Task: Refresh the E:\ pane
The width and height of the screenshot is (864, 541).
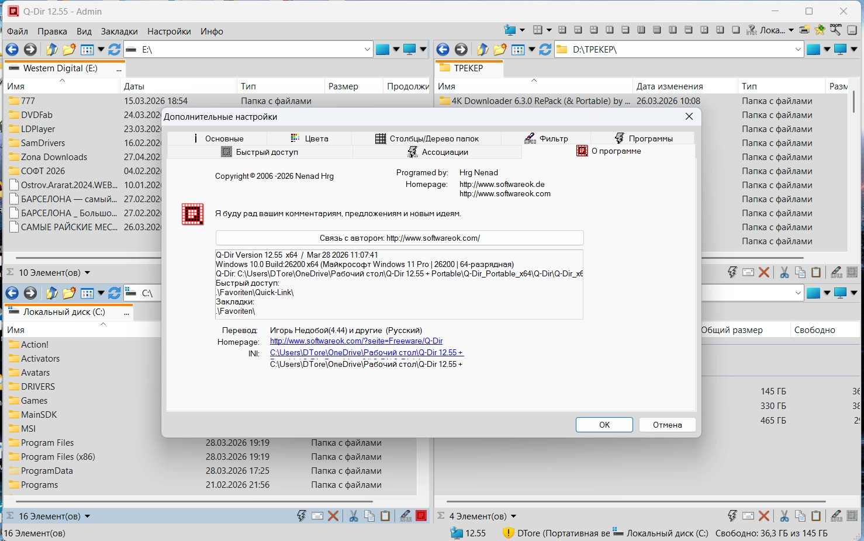Action: 115,50
